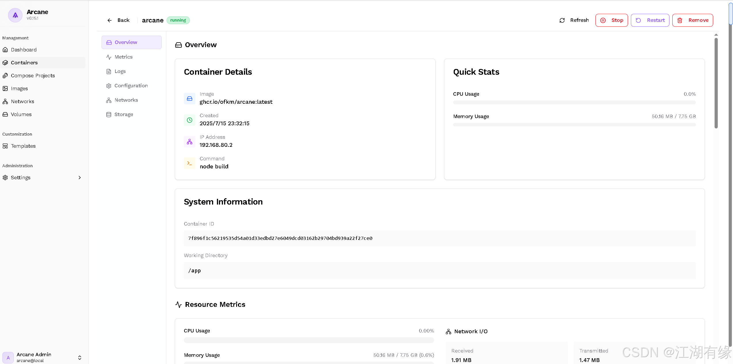Image resolution: width=733 pixels, height=364 pixels.
Task: Click the Dashboard home icon
Action: point(5,50)
